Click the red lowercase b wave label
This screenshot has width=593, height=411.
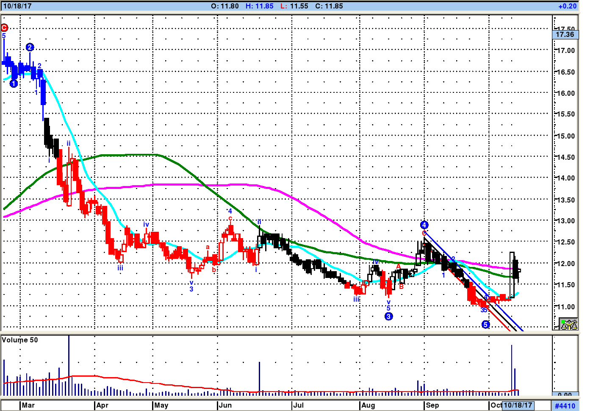tap(214, 269)
